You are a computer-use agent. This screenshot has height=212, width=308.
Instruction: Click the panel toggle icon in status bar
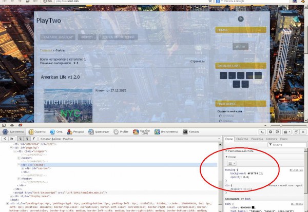click(4, 125)
